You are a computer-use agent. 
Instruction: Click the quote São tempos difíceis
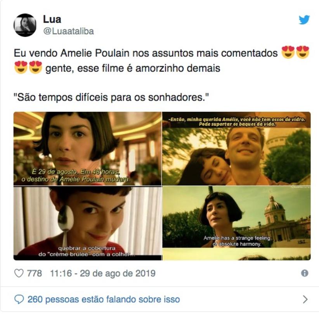pos(111,97)
